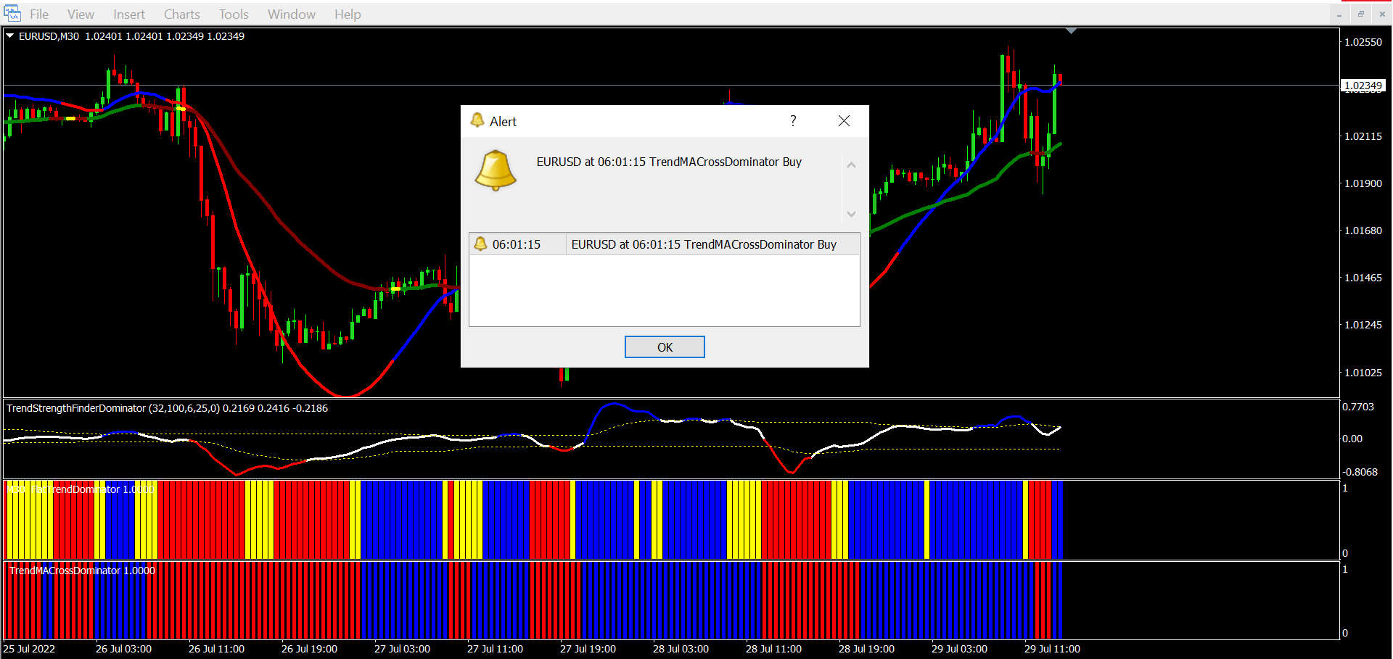The height and width of the screenshot is (659, 1393).
Task: Click the MetaTrader app icon in menu bar
Action: coord(12,14)
